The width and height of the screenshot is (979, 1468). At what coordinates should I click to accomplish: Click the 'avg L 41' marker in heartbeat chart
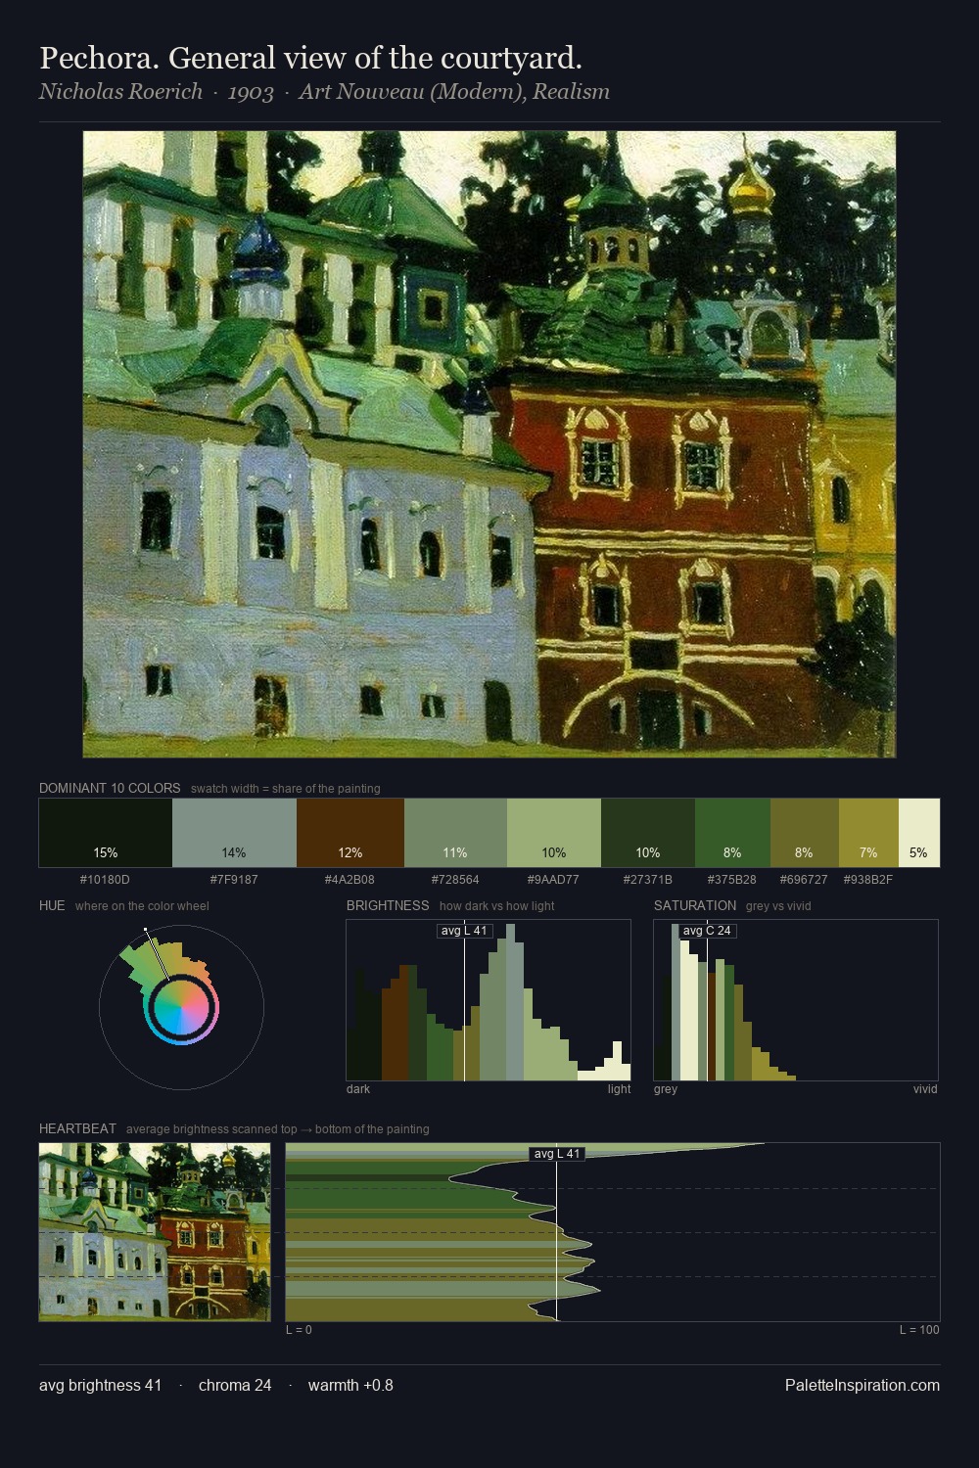pyautogui.click(x=556, y=1154)
